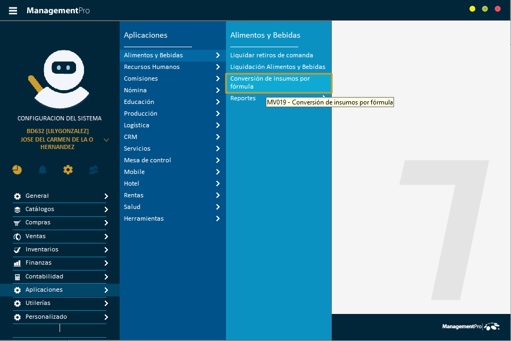This screenshot has height=341, width=511.
Task: Click the Aplicaciones gear icon
Action: pyautogui.click(x=17, y=290)
